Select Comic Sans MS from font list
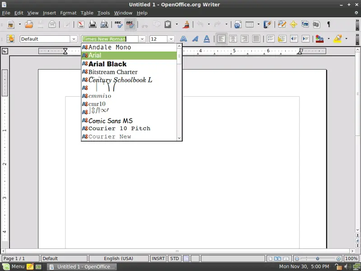 tap(129, 121)
